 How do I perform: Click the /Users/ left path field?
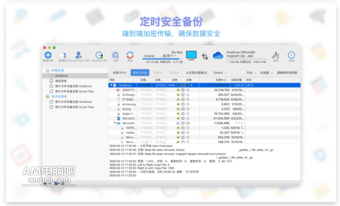click(x=160, y=56)
